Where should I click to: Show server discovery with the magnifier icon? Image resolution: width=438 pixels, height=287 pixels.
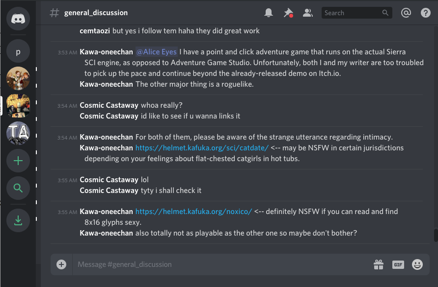coord(18,188)
